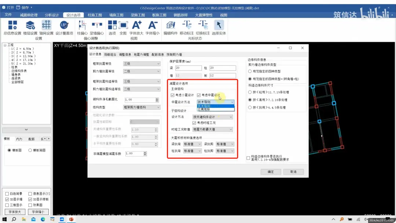This screenshot has height=223, width=396.
Task: Open Mail app from taskbar
Action: (x=33, y=219)
